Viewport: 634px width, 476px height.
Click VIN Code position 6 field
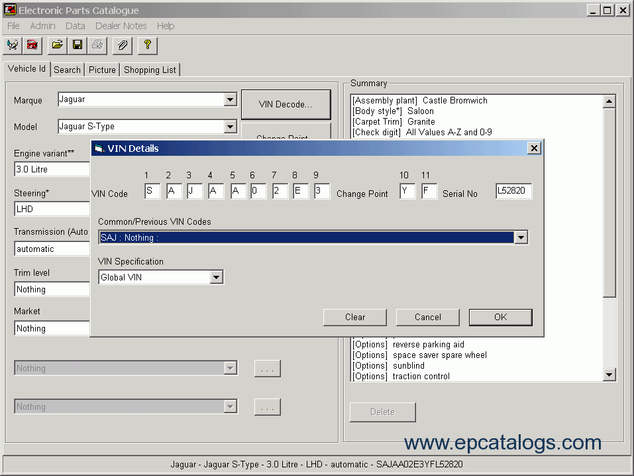click(258, 191)
